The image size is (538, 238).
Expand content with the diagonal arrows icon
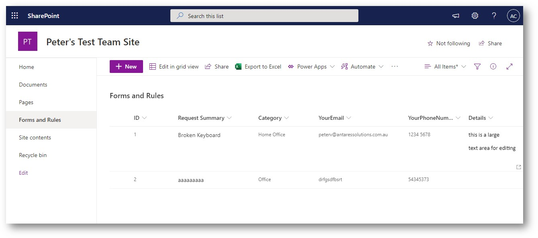[509, 67]
